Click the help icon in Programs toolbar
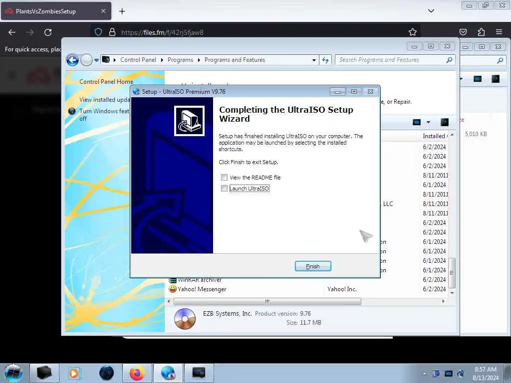 point(445,122)
